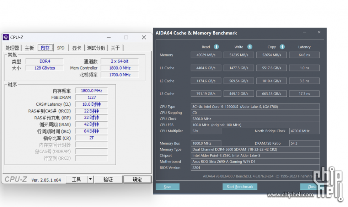Click L2 Cache Write value 569.54 GB/s
Viewport: 348px width, 207px height.
(x=239, y=81)
